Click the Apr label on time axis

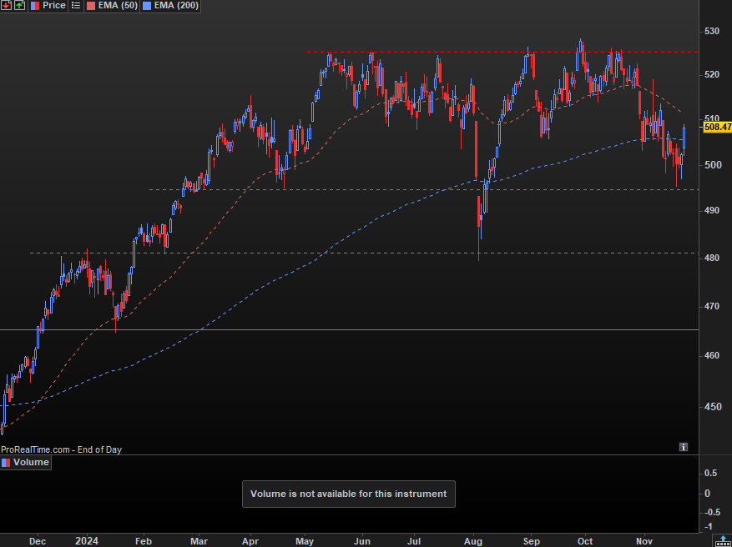[x=250, y=541]
